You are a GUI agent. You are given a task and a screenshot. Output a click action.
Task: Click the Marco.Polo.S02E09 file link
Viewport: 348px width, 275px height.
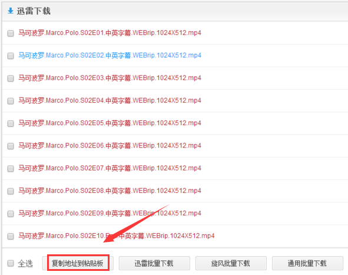point(110,214)
